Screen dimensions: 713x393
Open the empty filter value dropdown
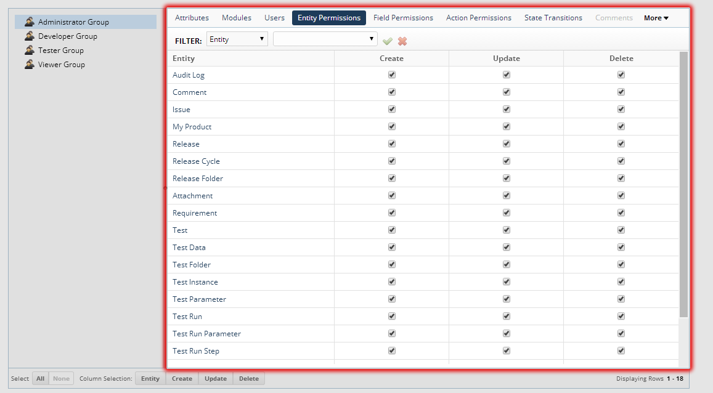pyautogui.click(x=325, y=39)
